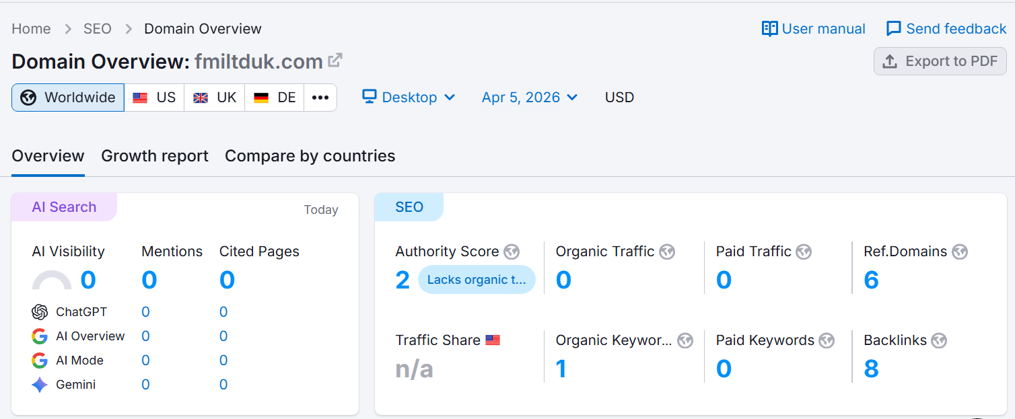Image resolution: width=1015 pixels, height=419 pixels.
Task: Click the Domain Overview breadcrumb
Action: (203, 29)
